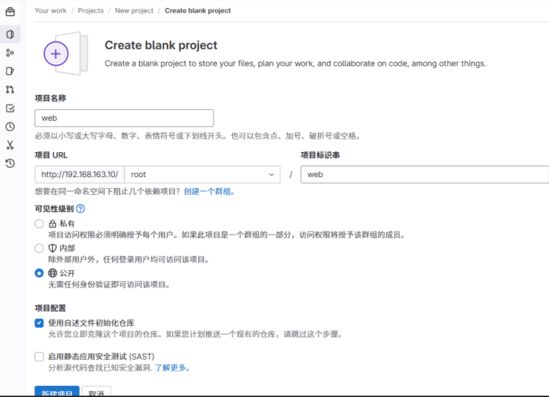Image resolution: width=549 pixels, height=397 pixels.
Task: Enable 启用静态应用安全测试 (SAST) checkbox
Action: point(39,356)
